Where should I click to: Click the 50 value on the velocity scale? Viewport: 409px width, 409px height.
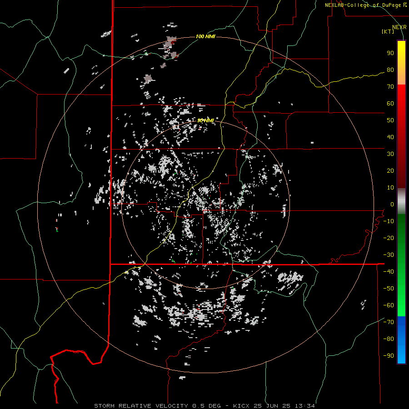tap(390, 120)
